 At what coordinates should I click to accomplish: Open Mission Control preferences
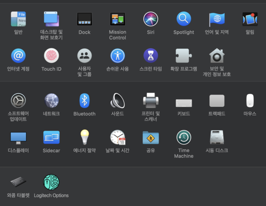pyautogui.click(x=118, y=19)
